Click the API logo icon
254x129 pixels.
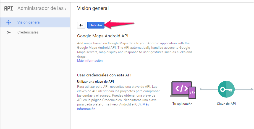[x=9, y=8]
